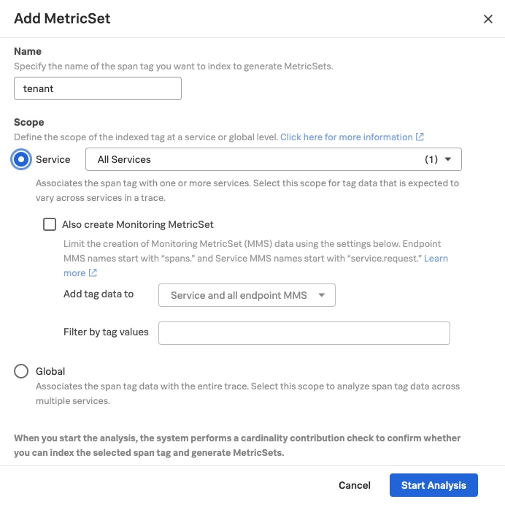Image resolution: width=505 pixels, height=518 pixels.
Task: Click the caret arrow in All Services selector
Action: (x=448, y=159)
